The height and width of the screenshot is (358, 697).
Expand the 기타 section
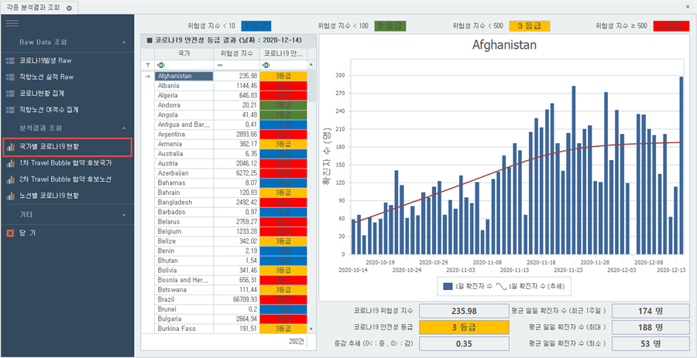124,215
